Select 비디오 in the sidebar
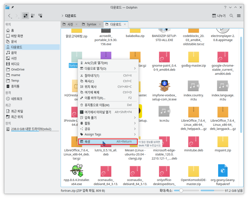248x198 pixels. [32, 64]
